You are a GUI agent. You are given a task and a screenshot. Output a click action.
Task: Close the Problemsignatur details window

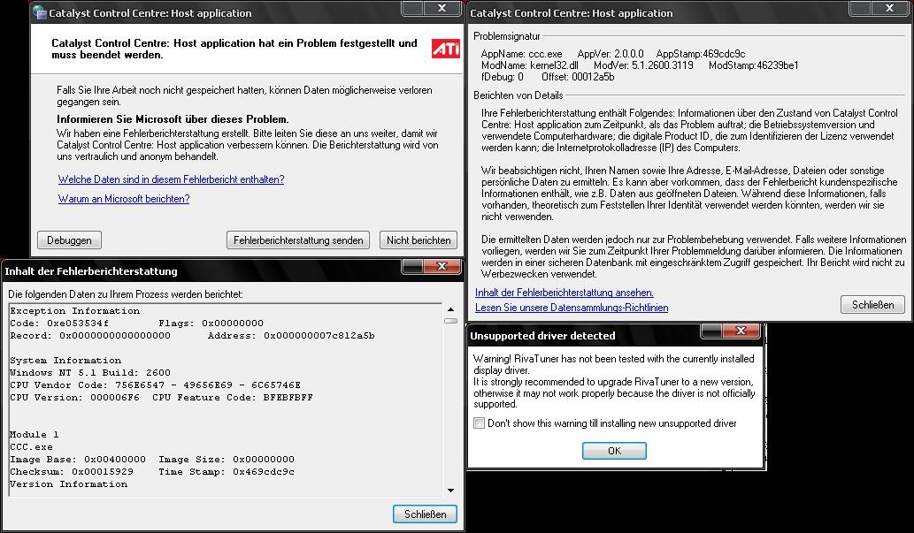click(x=889, y=8)
